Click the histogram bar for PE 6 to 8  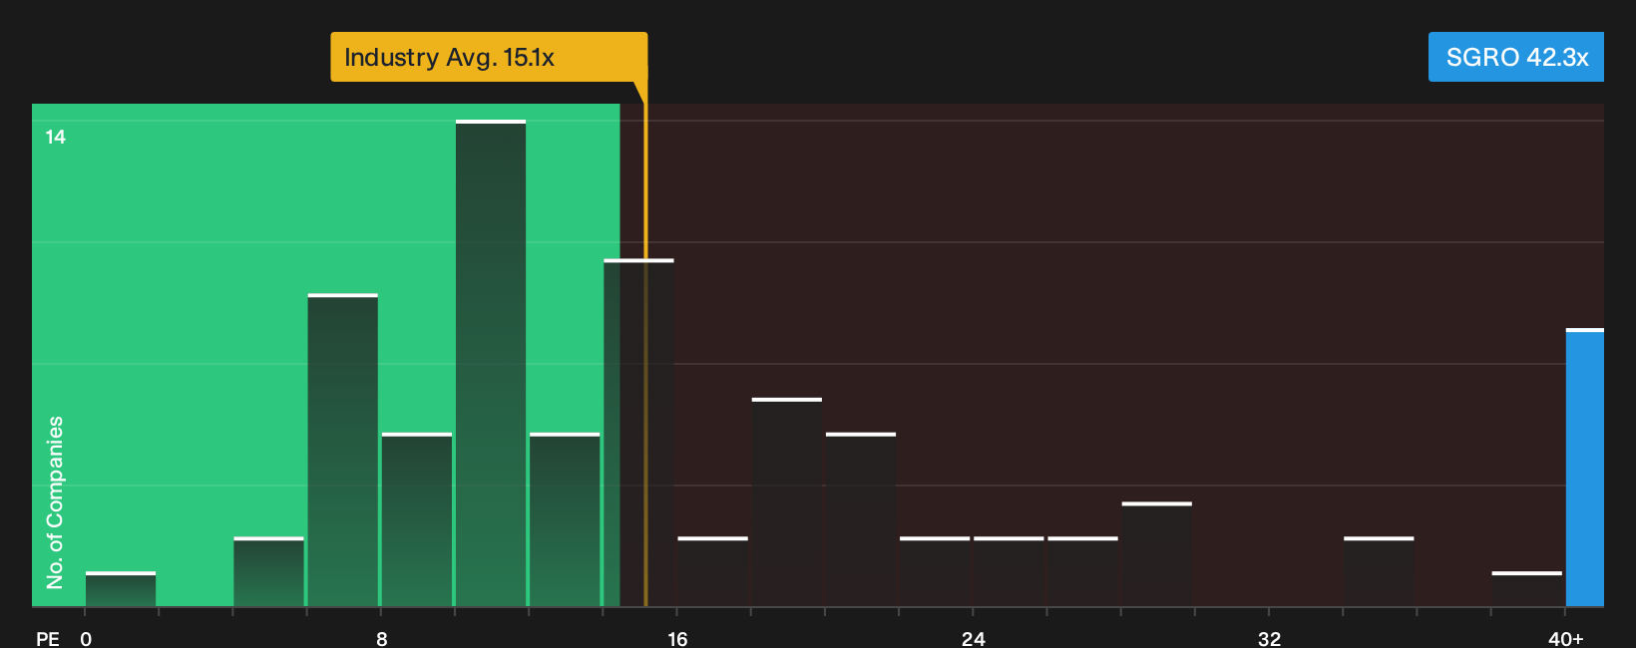343,450
